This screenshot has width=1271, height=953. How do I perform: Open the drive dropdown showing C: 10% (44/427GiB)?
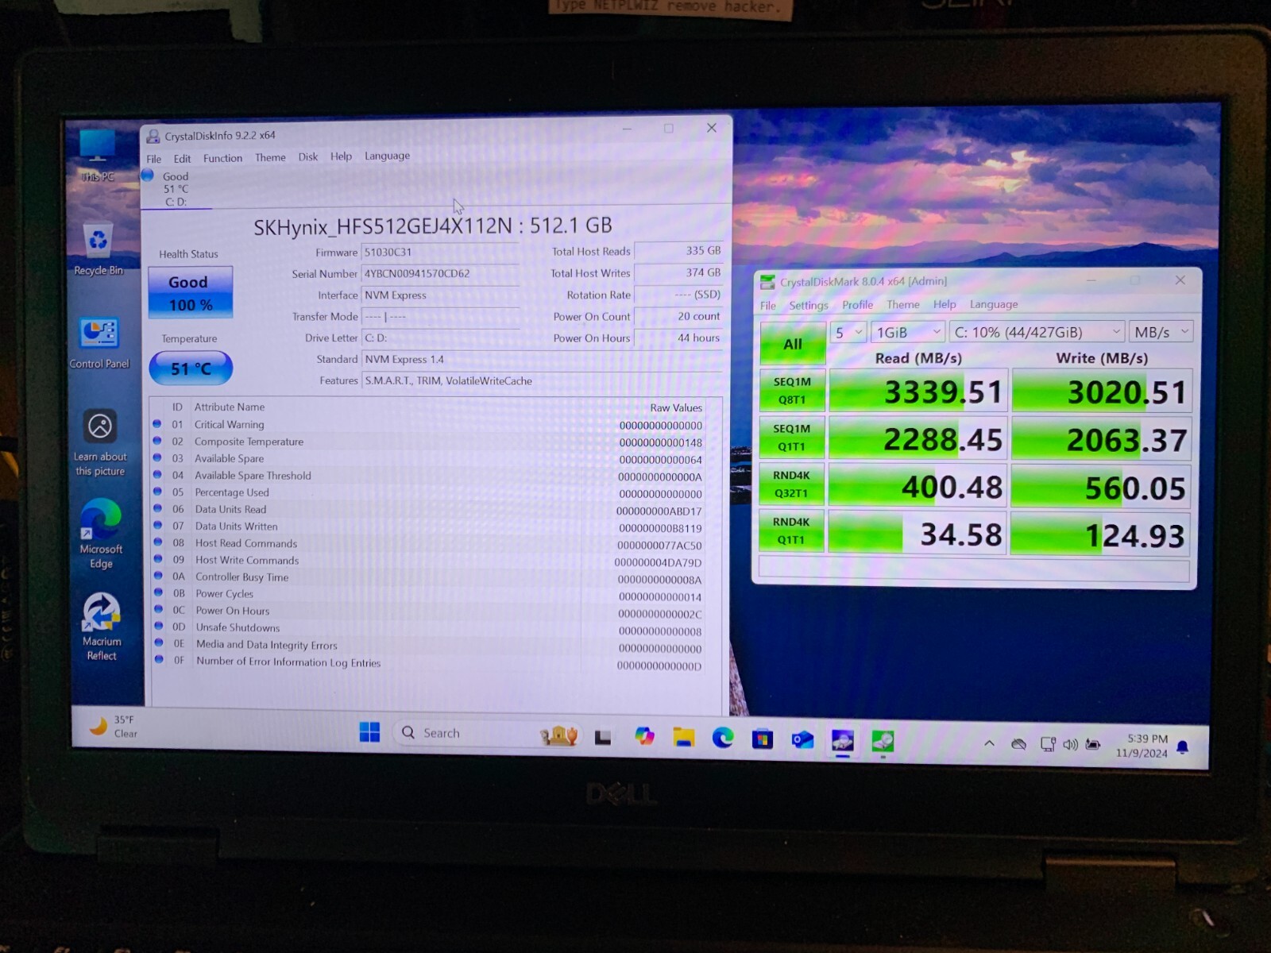1037,332
